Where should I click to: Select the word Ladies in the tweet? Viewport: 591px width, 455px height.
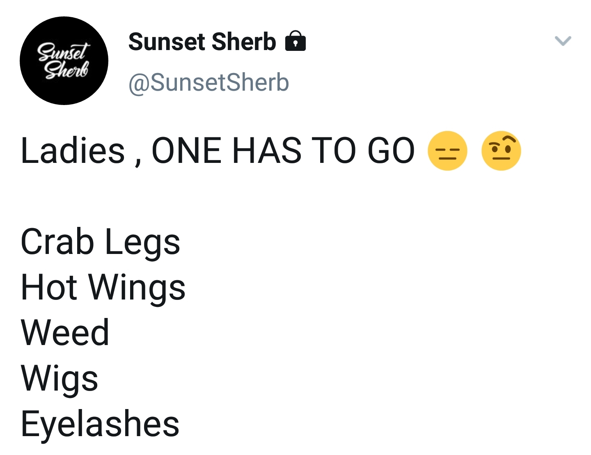[73, 151]
